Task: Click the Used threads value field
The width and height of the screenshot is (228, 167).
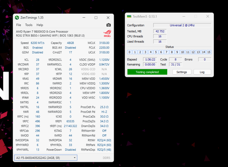Action: coord(160,42)
